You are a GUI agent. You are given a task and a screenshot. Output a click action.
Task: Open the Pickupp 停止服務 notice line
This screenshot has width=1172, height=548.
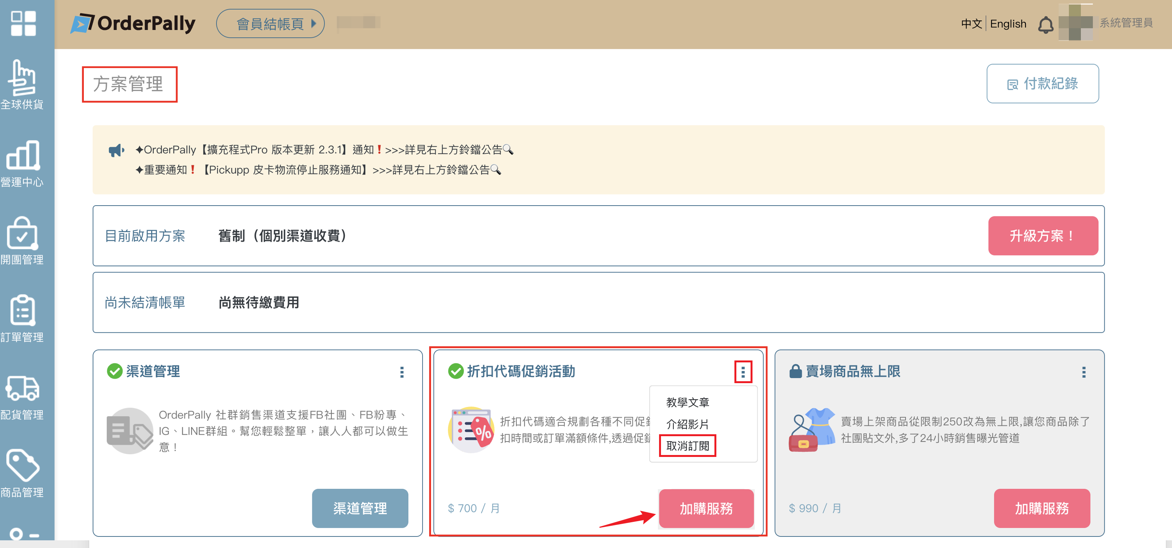(318, 169)
